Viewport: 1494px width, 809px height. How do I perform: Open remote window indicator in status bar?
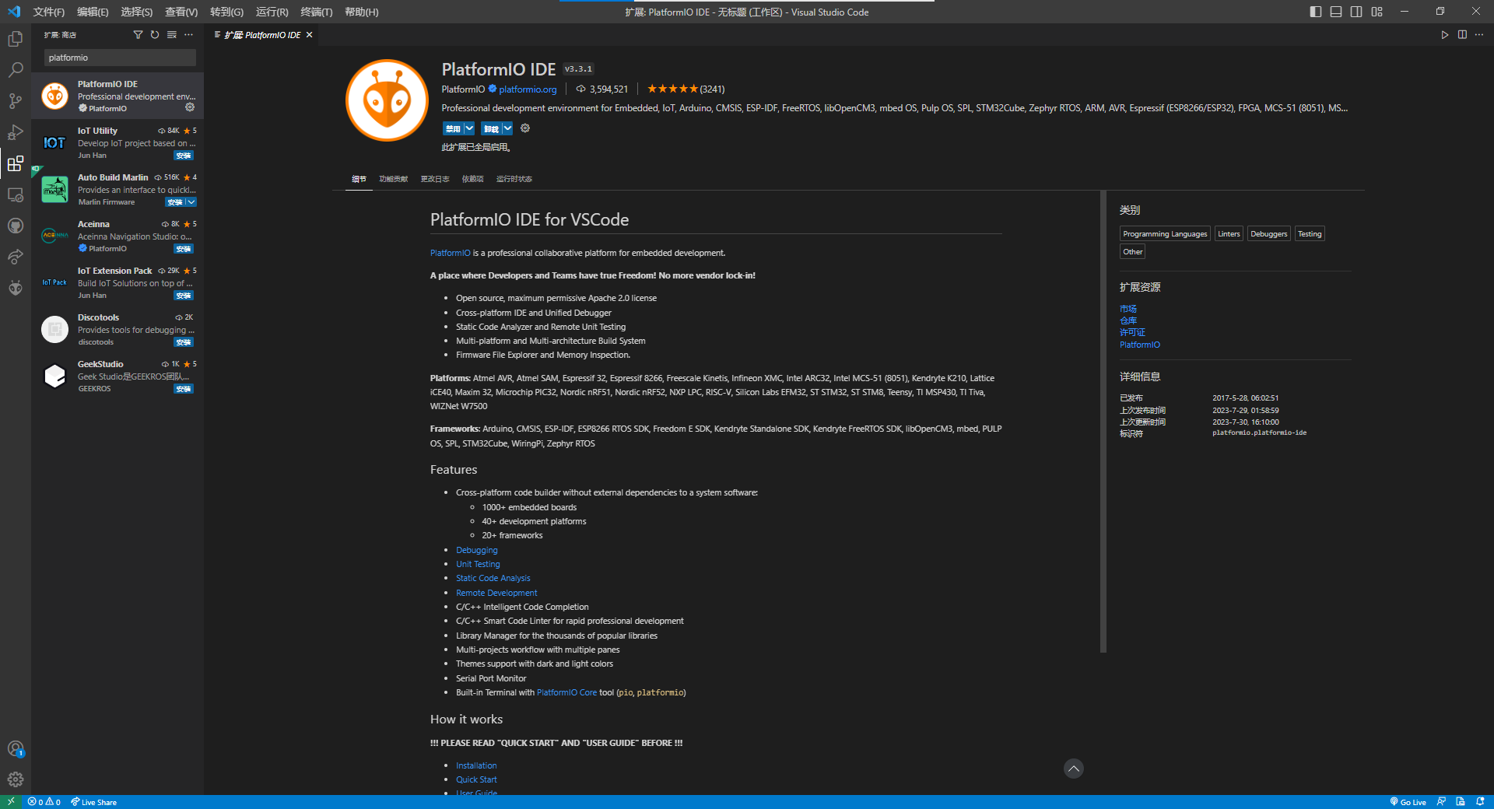coord(11,802)
